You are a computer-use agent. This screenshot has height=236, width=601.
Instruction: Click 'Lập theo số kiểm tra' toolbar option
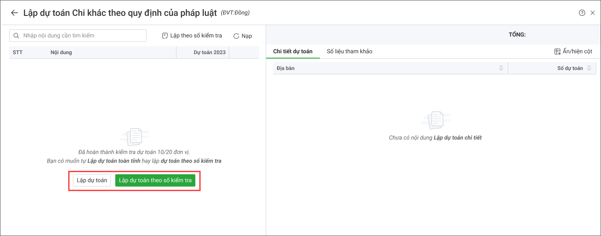pos(192,36)
